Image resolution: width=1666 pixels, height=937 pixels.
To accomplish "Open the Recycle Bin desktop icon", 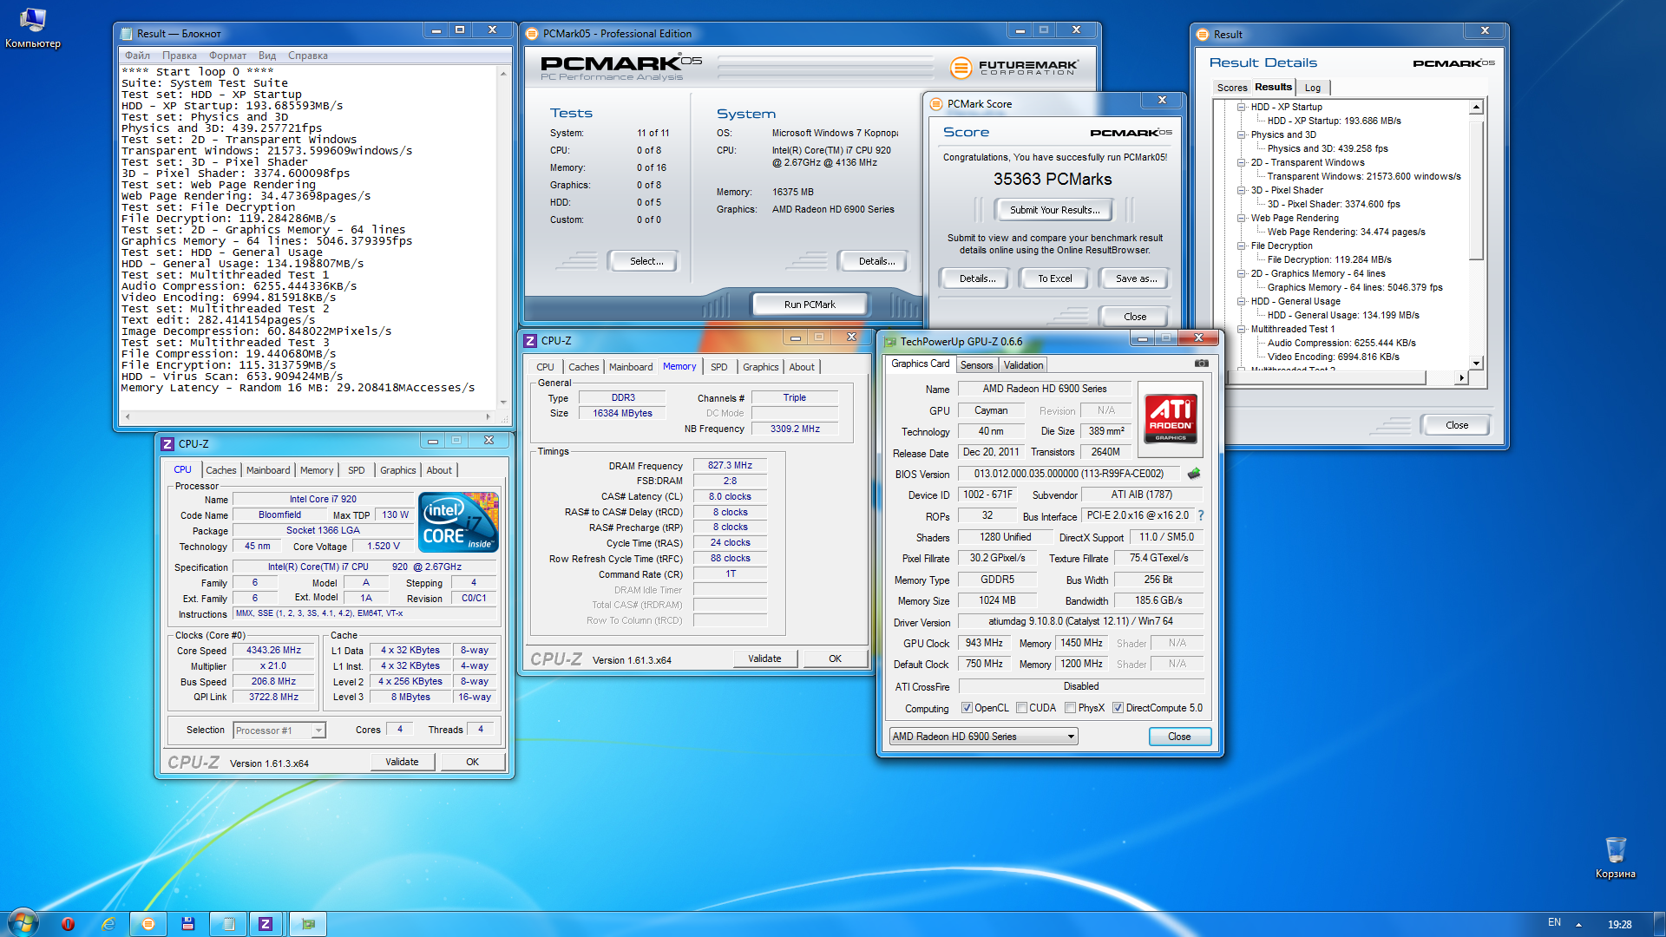I will 1615,858.
